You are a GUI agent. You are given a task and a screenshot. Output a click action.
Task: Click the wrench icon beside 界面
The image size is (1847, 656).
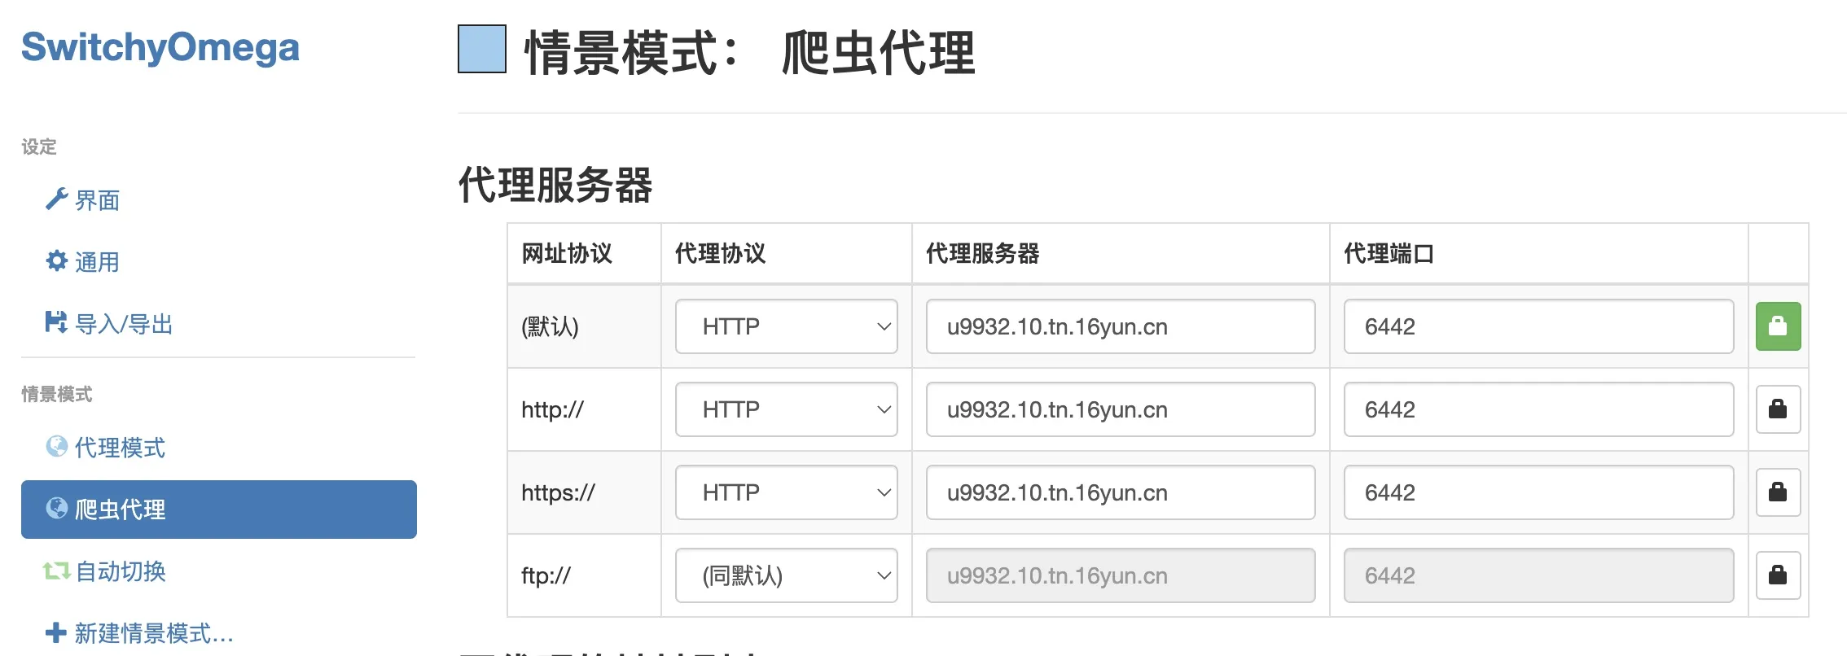(x=56, y=199)
